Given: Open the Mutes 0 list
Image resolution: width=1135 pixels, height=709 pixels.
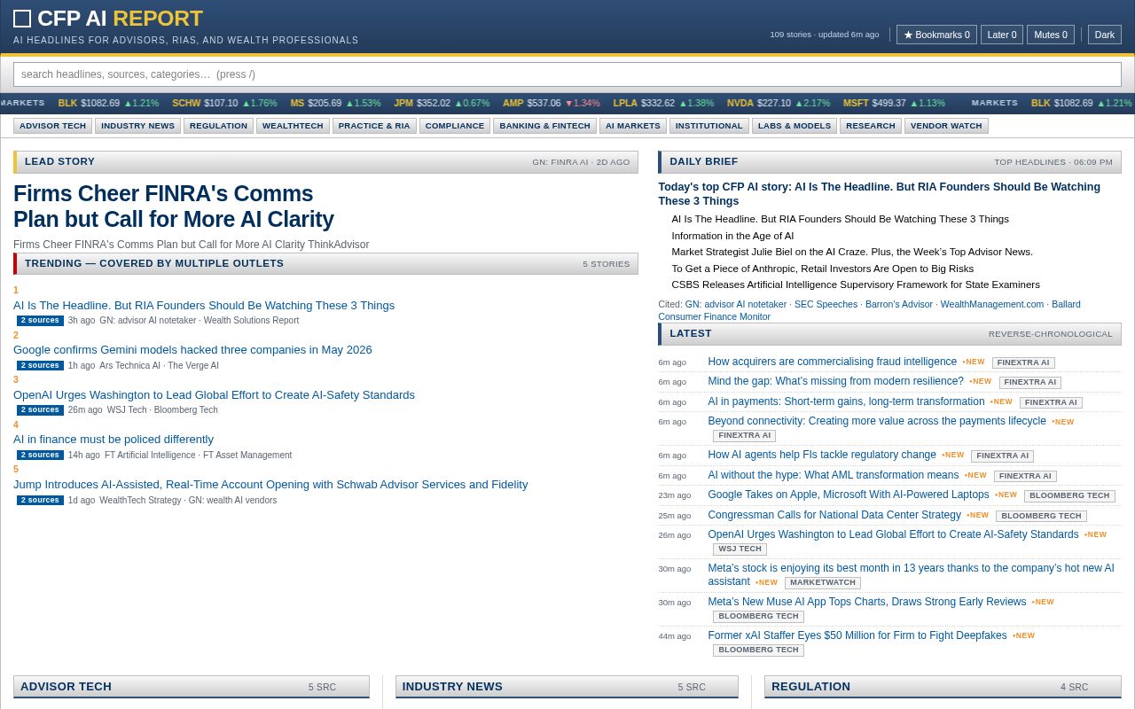Looking at the screenshot, I should tap(1051, 35).
